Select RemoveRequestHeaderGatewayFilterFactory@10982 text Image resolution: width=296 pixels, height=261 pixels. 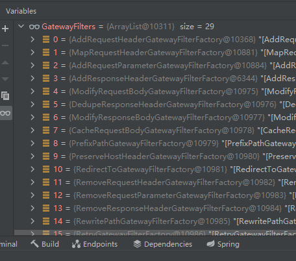pyautogui.click(x=175, y=182)
